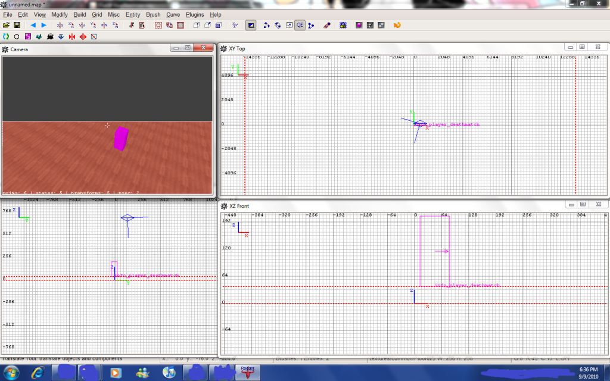The height and width of the screenshot is (381, 610).
Task: Click the Open map folder icon
Action: [7, 26]
